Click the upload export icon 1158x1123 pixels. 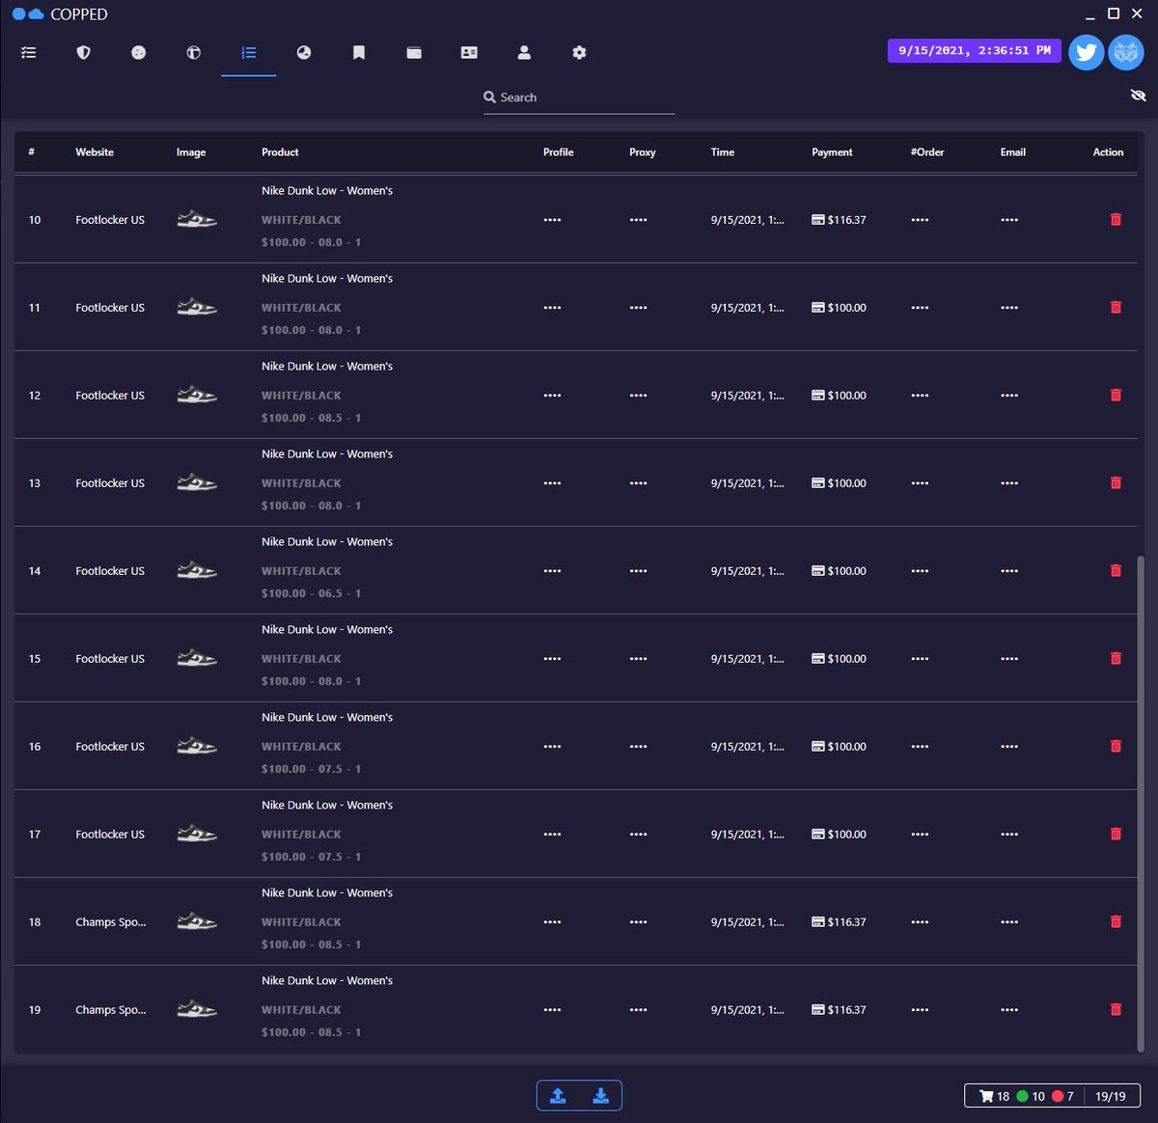click(x=558, y=1096)
